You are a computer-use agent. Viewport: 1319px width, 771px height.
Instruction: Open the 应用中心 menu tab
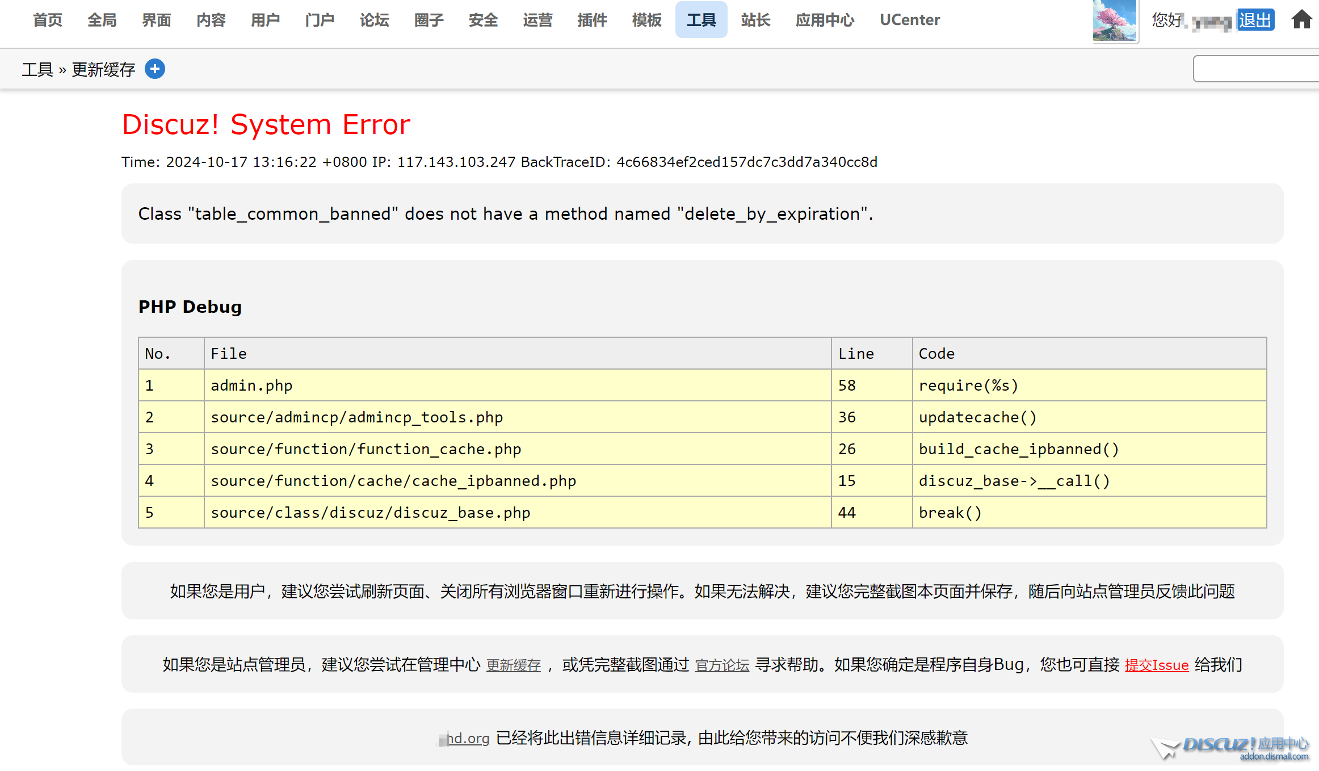[825, 20]
